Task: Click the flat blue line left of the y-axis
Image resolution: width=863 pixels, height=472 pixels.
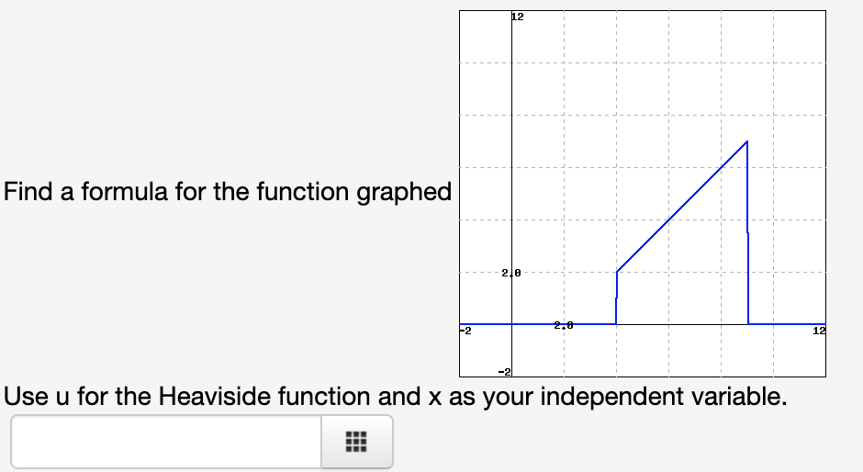Action: click(486, 324)
